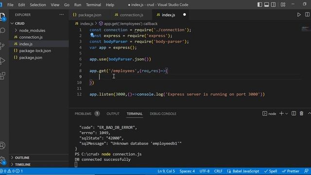
Task: Open the feedback icon in status bar
Action: (307, 171)
